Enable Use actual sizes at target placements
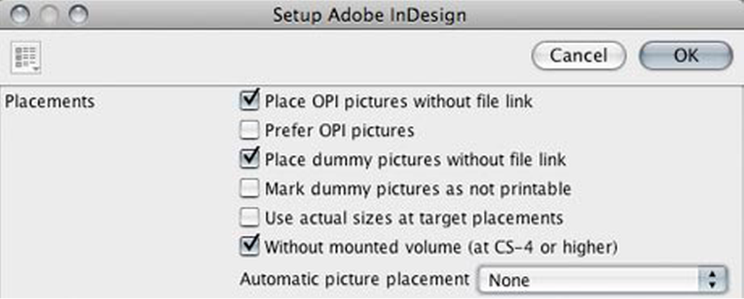Viewport: 744px width, 299px height. click(250, 217)
